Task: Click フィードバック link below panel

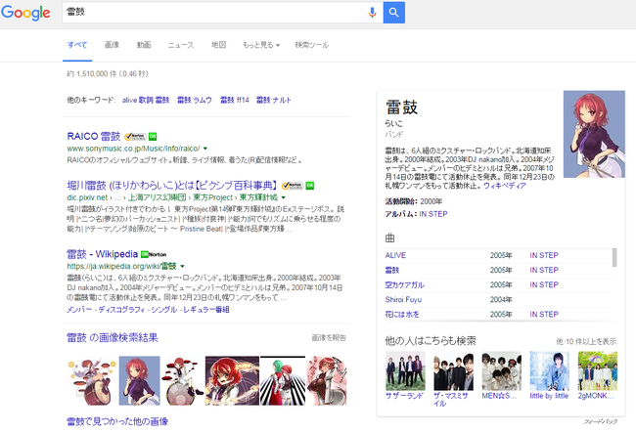Action: [x=601, y=422]
